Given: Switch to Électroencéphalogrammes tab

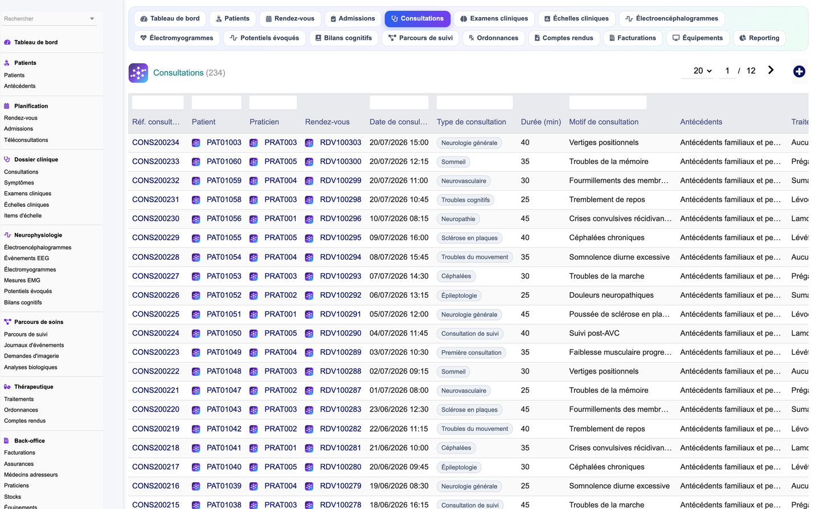Looking at the screenshot, I should (x=671, y=19).
